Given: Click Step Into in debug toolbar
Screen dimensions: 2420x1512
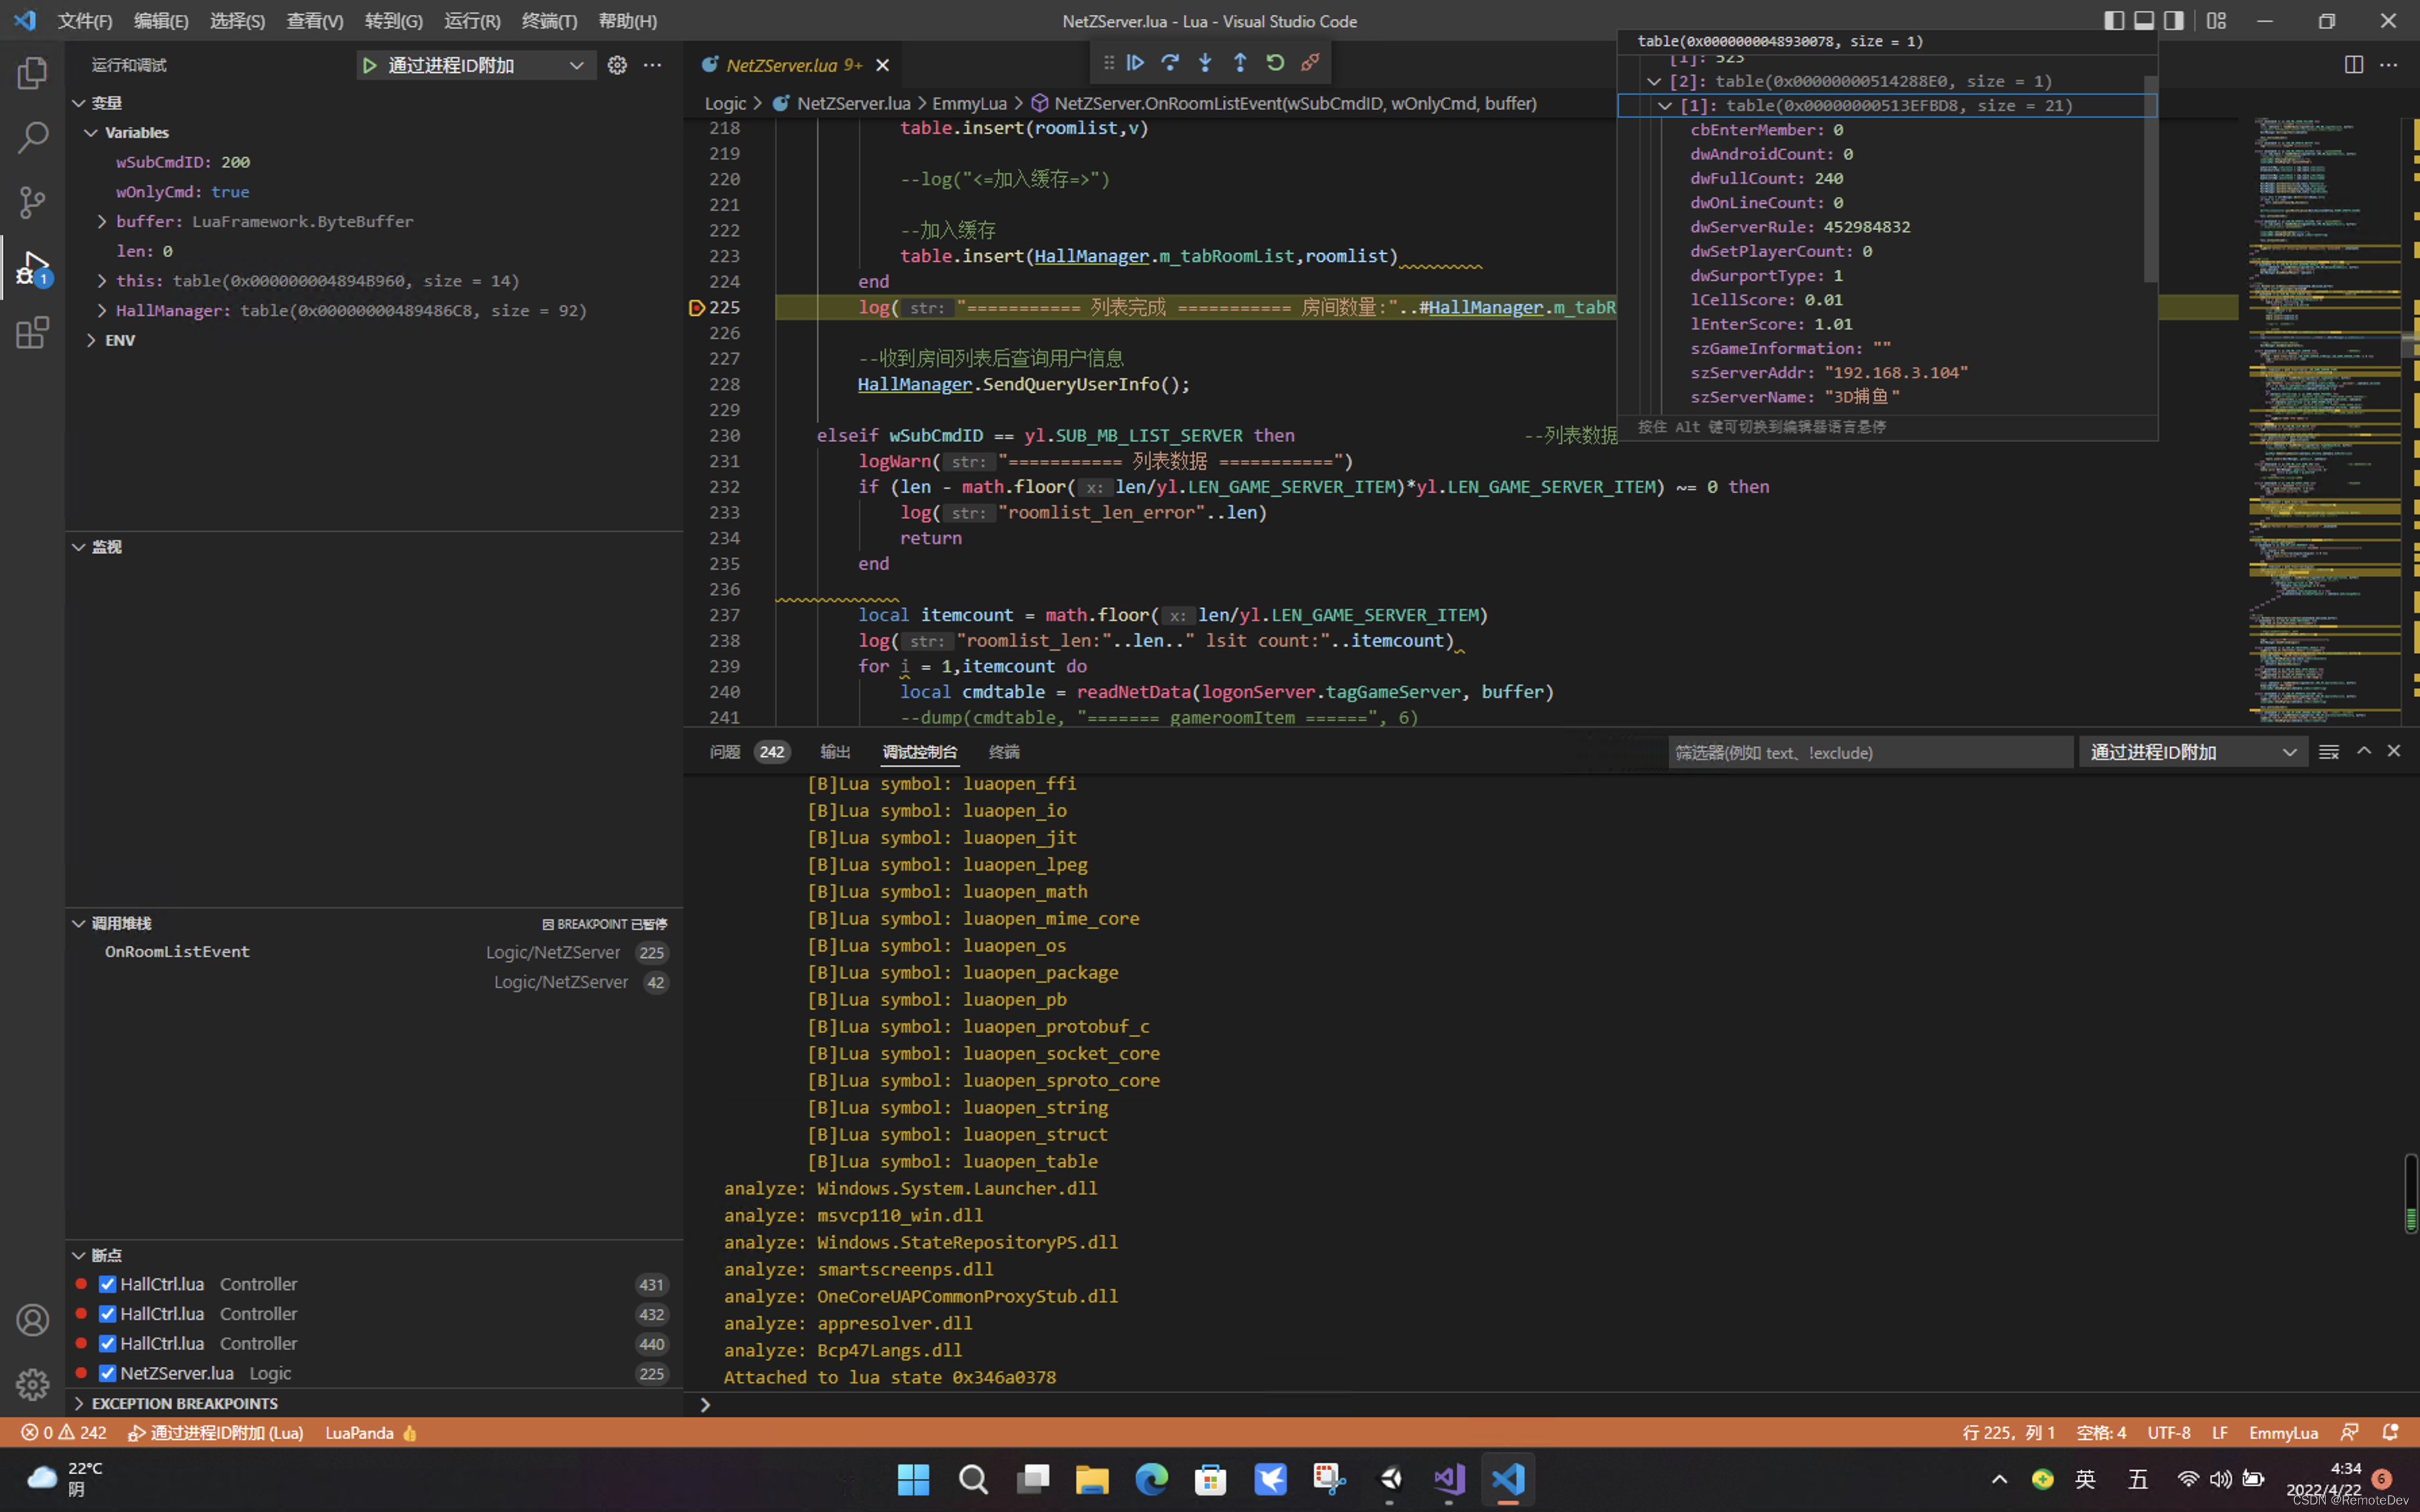Looking at the screenshot, I should click(1205, 63).
